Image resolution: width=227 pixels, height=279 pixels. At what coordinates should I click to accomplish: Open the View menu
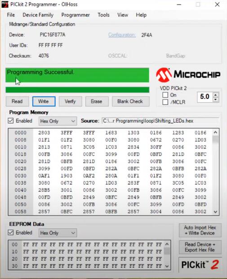pos(122,15)
